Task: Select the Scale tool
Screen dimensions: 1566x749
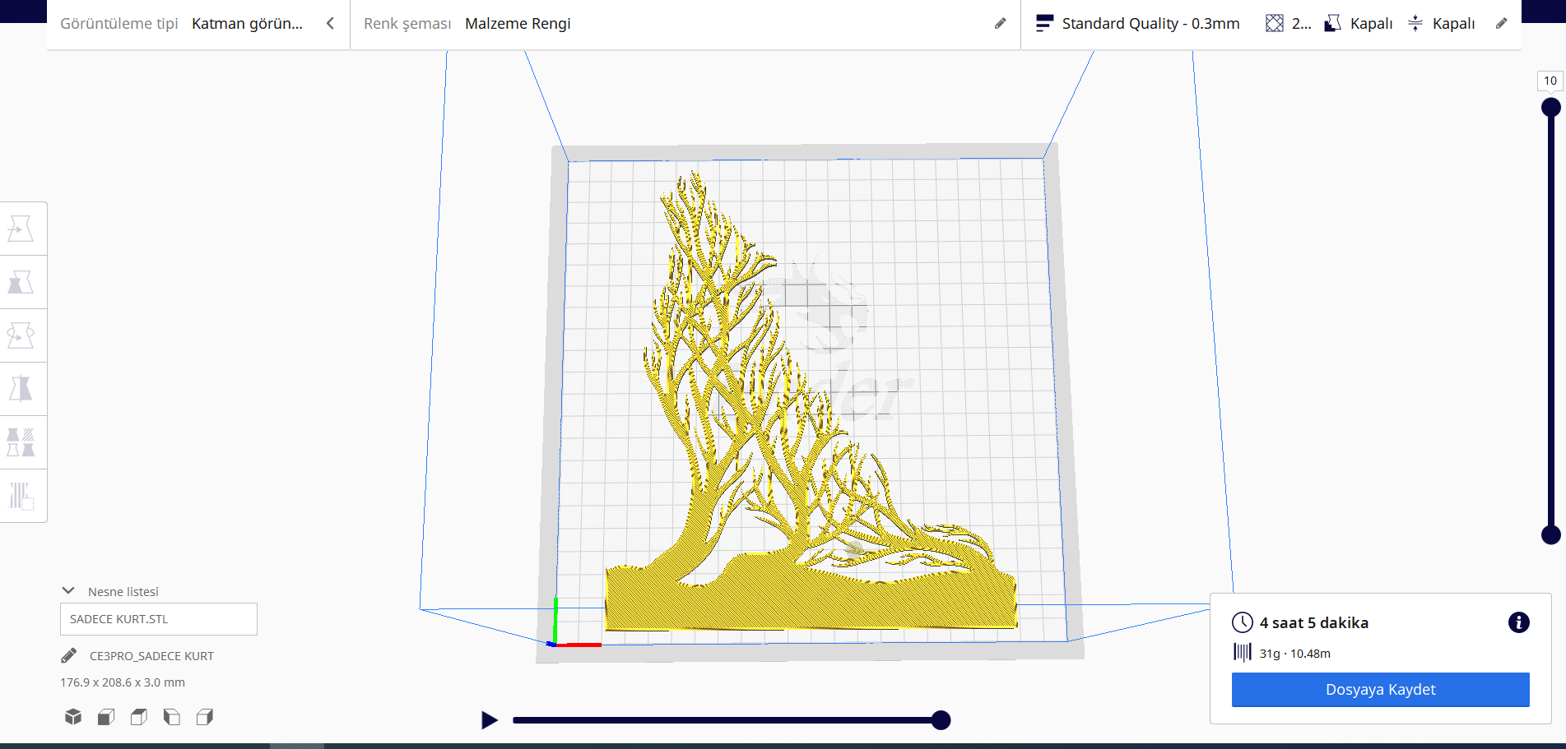Action: point(23,282)
